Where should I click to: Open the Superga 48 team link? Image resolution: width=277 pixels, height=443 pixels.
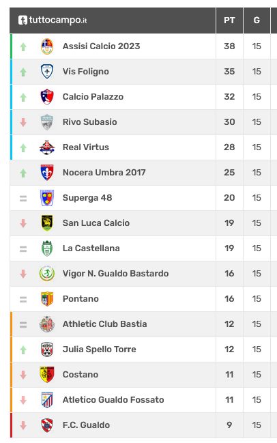point(87,198)
